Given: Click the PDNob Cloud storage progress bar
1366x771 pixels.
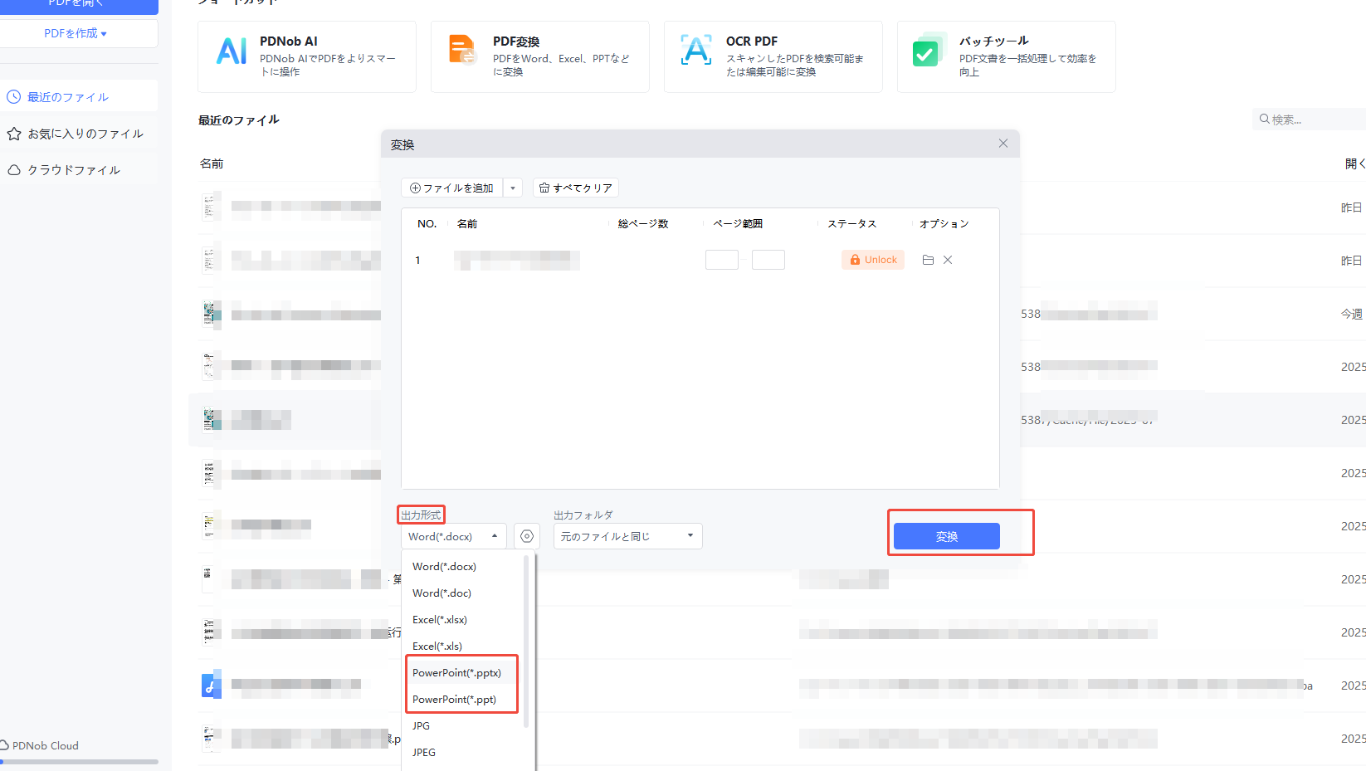Looking at the screenshot, I should (79, 761).
